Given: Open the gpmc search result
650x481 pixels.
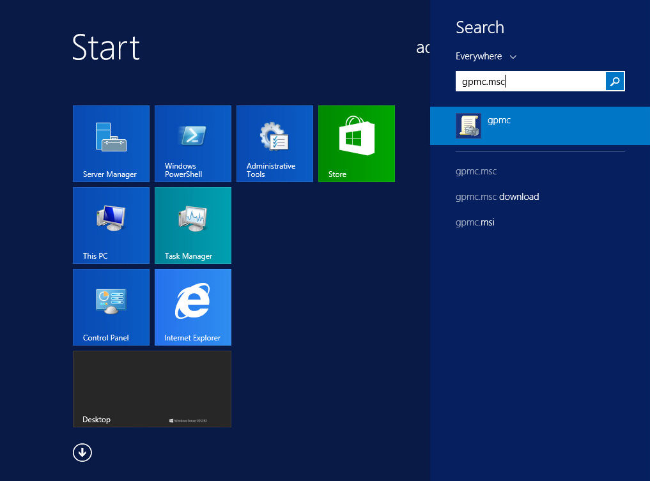Looking at the screenshot, I should (x=540, y=126).
